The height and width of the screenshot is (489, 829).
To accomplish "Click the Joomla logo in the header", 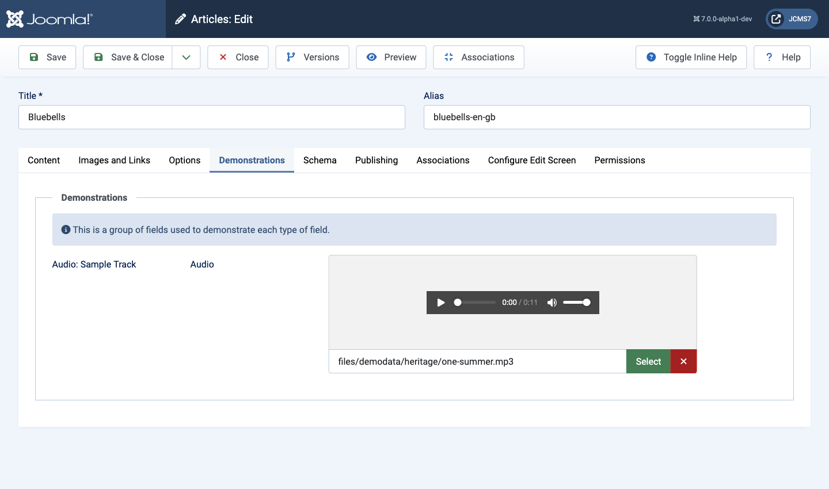I will tap(49, 19).
